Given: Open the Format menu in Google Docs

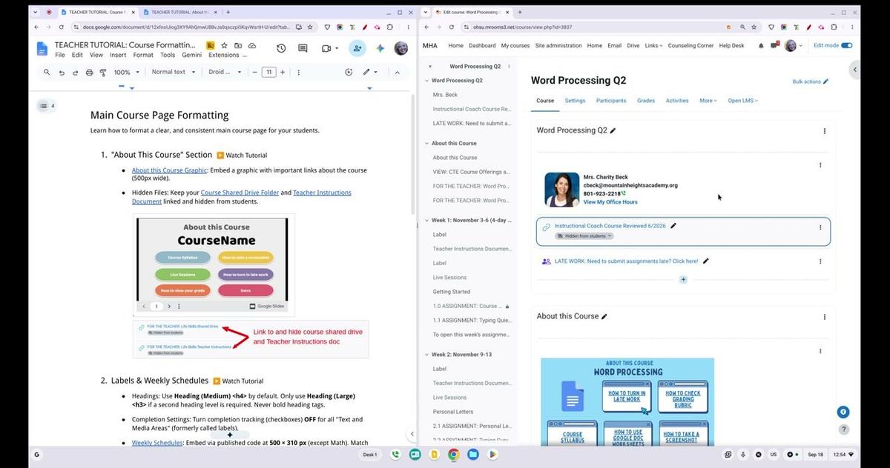Looking at the screenshot, I should pyautogui.click(x=143, y=55).
